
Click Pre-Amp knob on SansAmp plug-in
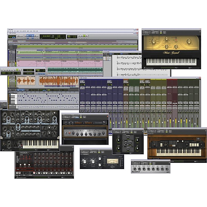point(135,169)
